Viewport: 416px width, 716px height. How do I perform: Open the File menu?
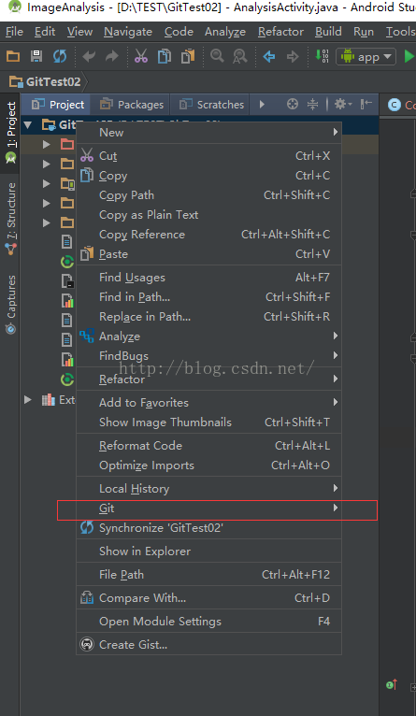14,32
